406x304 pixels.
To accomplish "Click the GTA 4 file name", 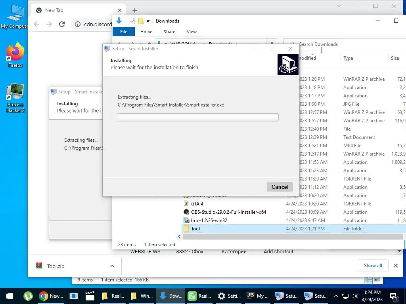I will (197, 204).
